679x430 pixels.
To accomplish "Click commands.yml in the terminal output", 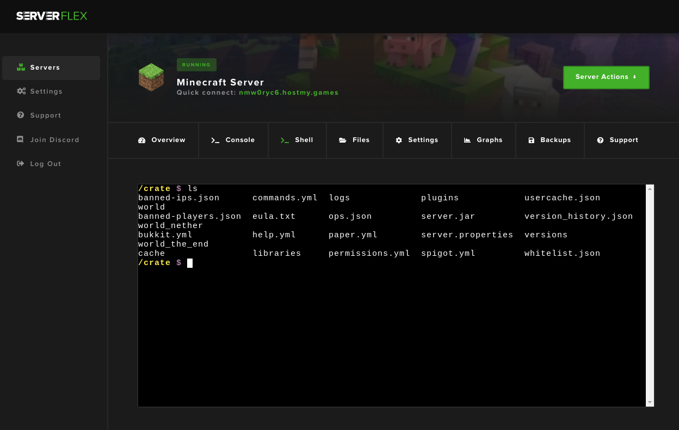I will point(285,198).
